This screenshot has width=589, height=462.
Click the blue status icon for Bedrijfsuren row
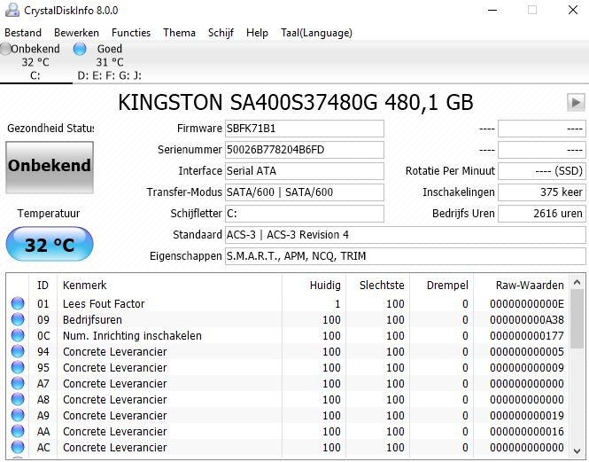(18, 320)
